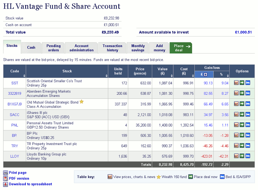Select the totals gain/loss -192.72
Image resolution: width=258 pixels, height=190 pixels.
coord(207,165)
